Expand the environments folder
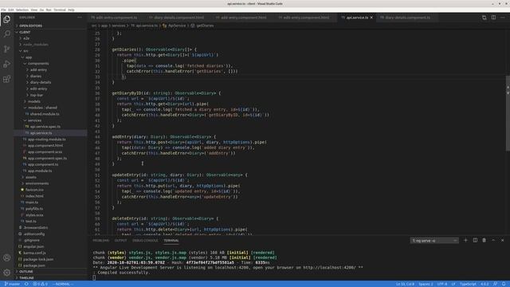This screenshot has height=287, width=510. click(x=37, y=183)
